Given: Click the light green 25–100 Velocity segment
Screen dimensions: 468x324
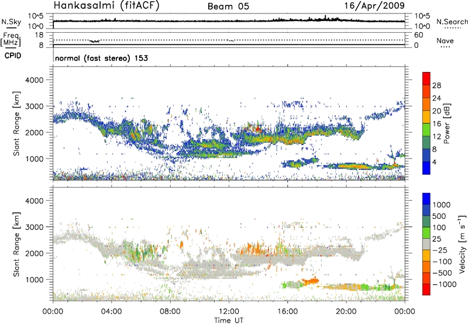Looking at the screenshot, I should coord(426,233).
